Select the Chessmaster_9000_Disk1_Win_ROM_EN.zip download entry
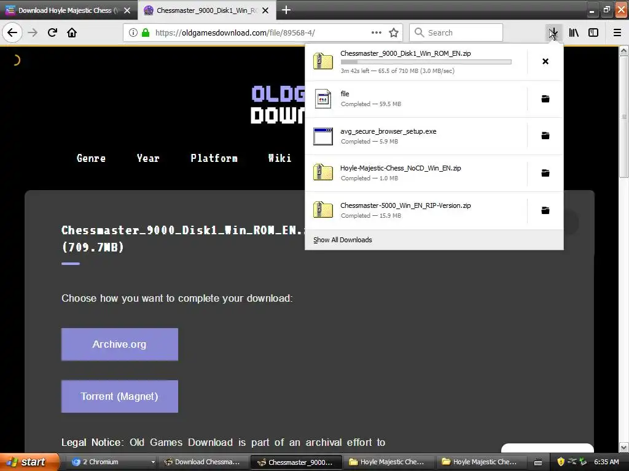 416,62
